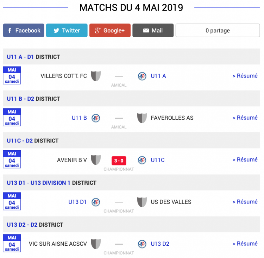
Task: Open Résumé for Villers Cott. FC match
Action: (245, 76)
